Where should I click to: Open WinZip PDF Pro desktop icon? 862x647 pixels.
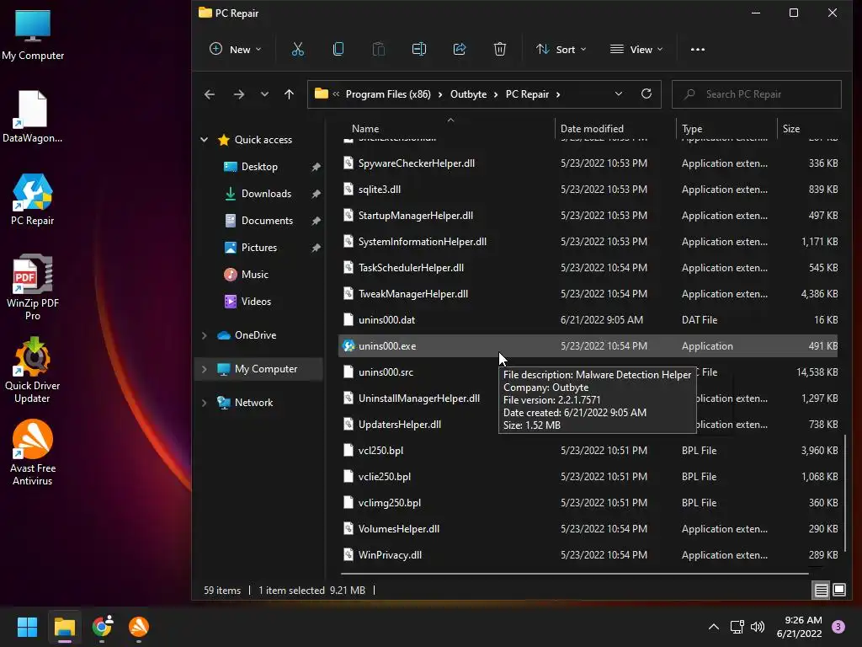tap(33, 287)
